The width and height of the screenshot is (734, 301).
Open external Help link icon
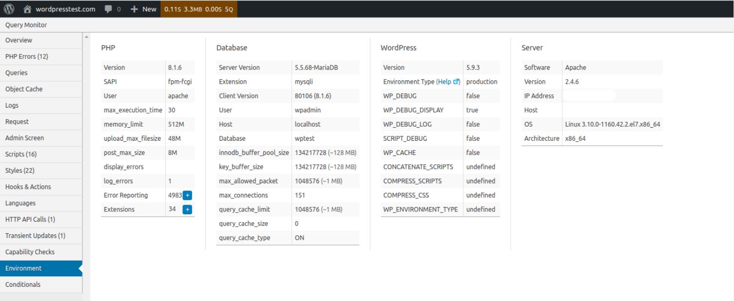coord(456,82)
